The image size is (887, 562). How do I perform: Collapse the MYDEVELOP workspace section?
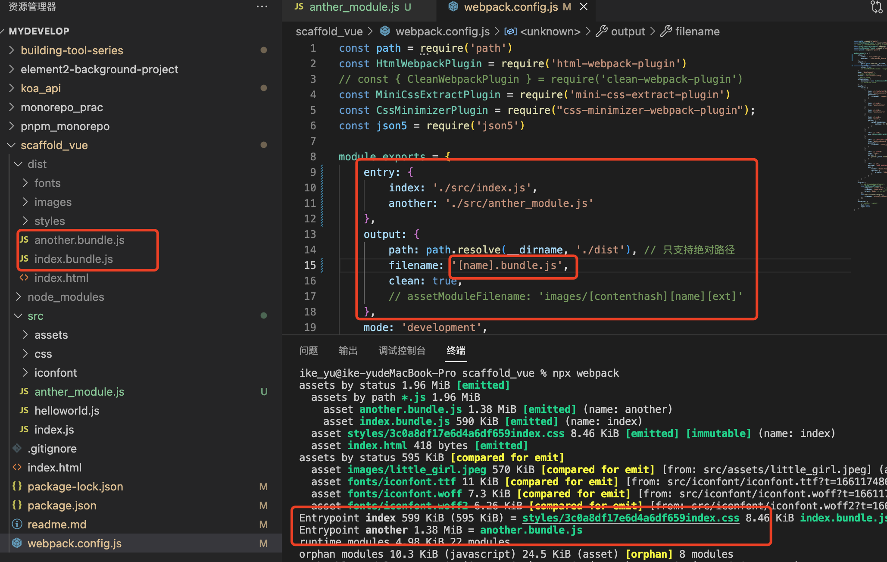39,31
